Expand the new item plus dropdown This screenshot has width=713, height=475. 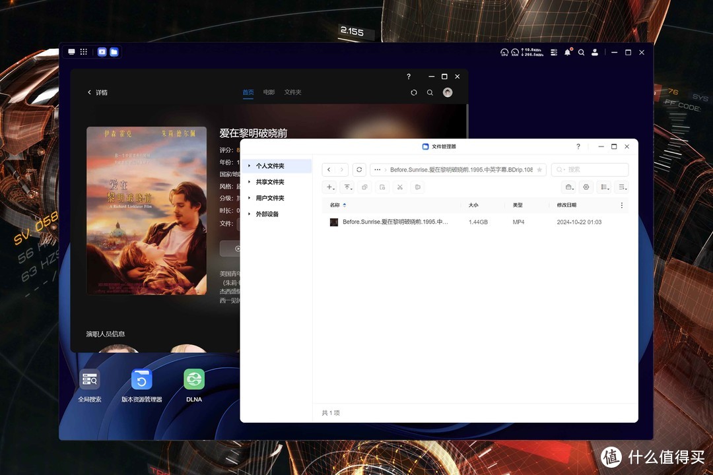click(329, 187)
